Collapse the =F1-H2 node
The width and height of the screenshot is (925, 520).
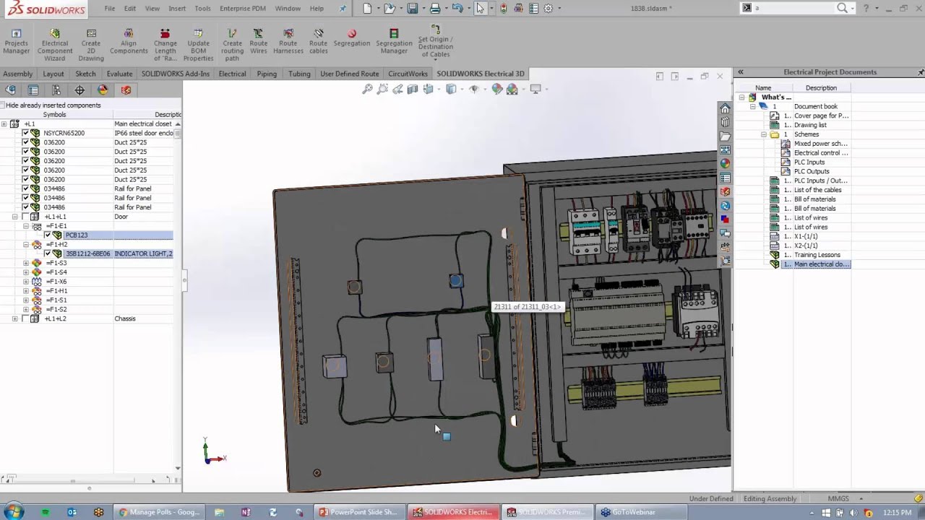26,245
